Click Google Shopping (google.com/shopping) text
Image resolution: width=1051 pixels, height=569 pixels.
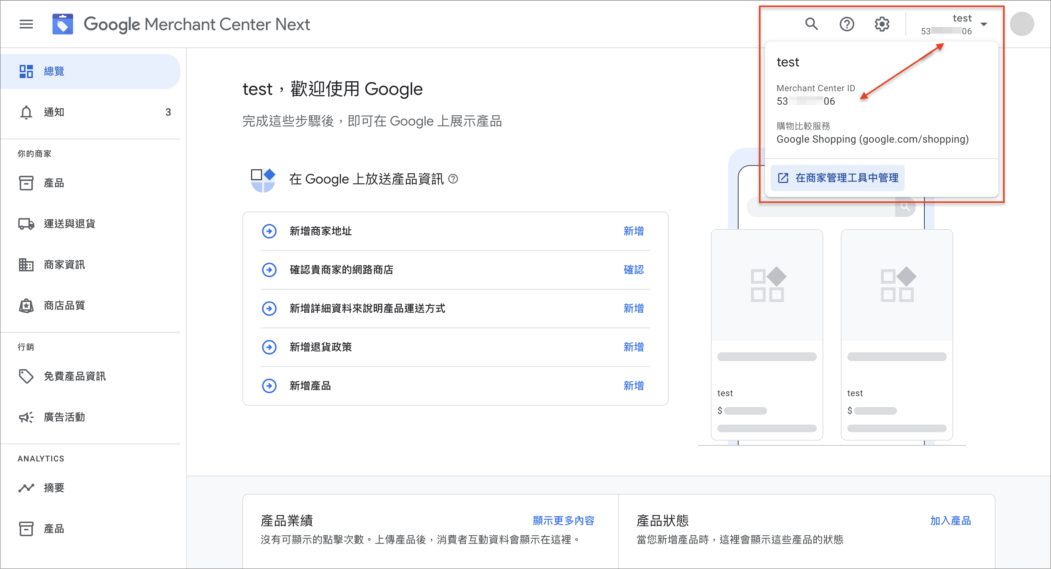click(x=872, y=139)
